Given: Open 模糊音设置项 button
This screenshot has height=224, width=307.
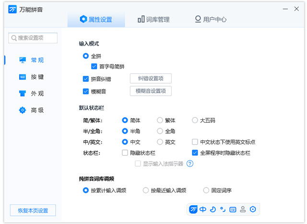Looking at the screenshot, I should [x=151, y=91].
